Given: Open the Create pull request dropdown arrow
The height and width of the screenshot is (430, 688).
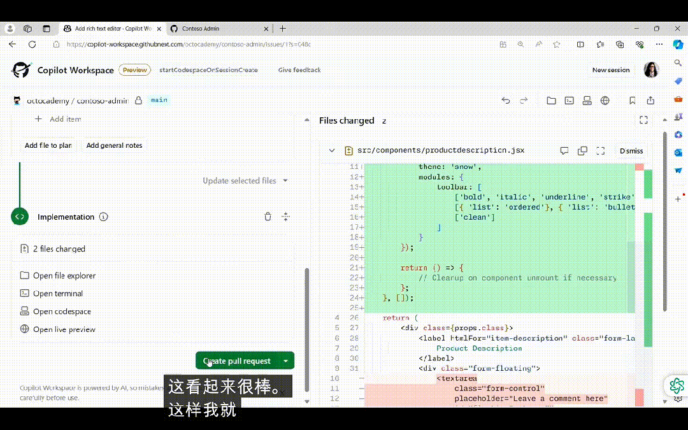Looking at the screenshot, I should [286, 361].
